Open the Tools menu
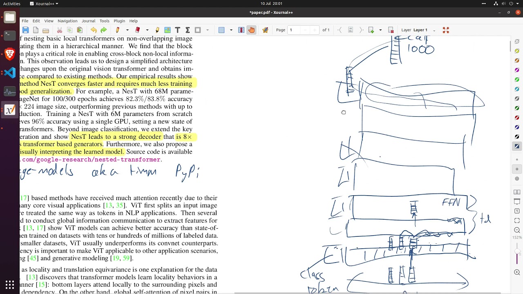Viewport: 523px width, 294px height. [105, 21]
